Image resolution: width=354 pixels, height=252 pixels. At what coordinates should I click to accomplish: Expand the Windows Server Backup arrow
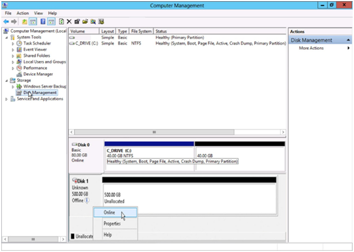point(13,87)
